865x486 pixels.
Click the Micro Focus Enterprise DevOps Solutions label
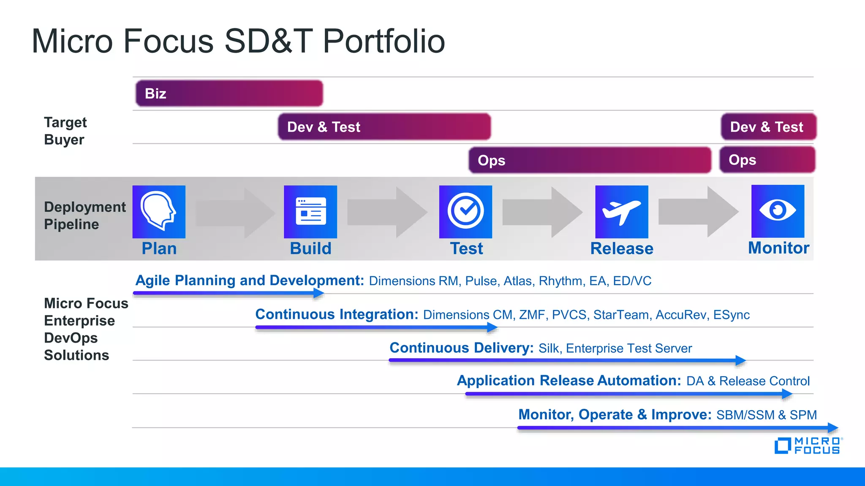pos(86,329)
